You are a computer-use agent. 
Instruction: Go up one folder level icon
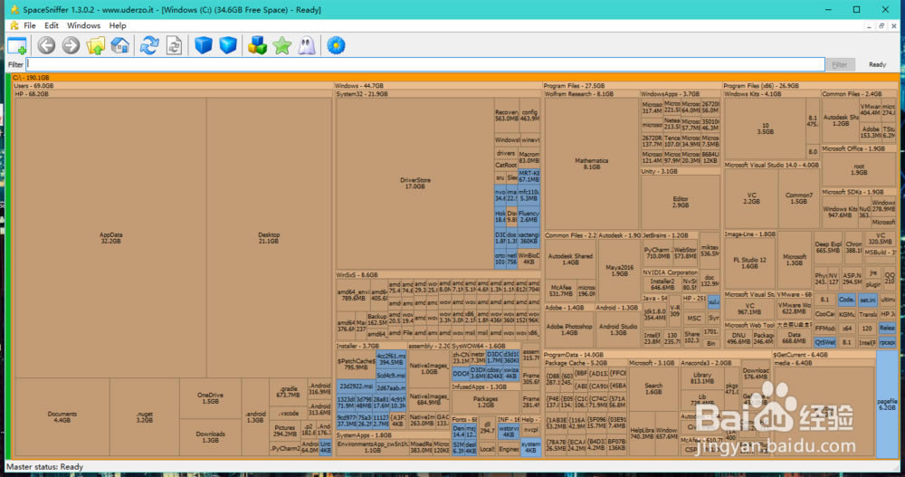pyautogui.click(x=95, y=45)
